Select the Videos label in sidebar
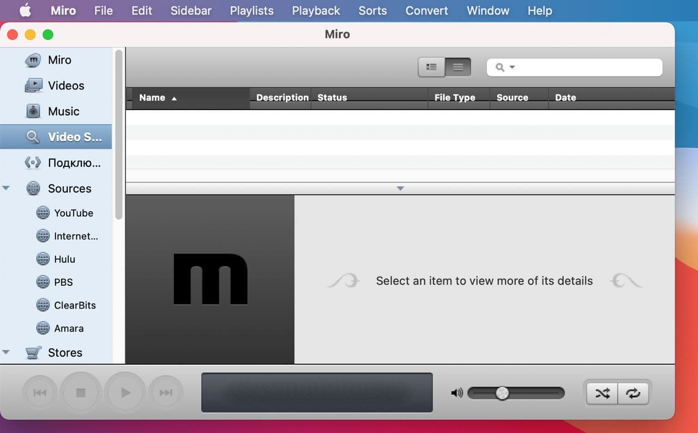Screen dimensions: 698x433 pos(66,86)
